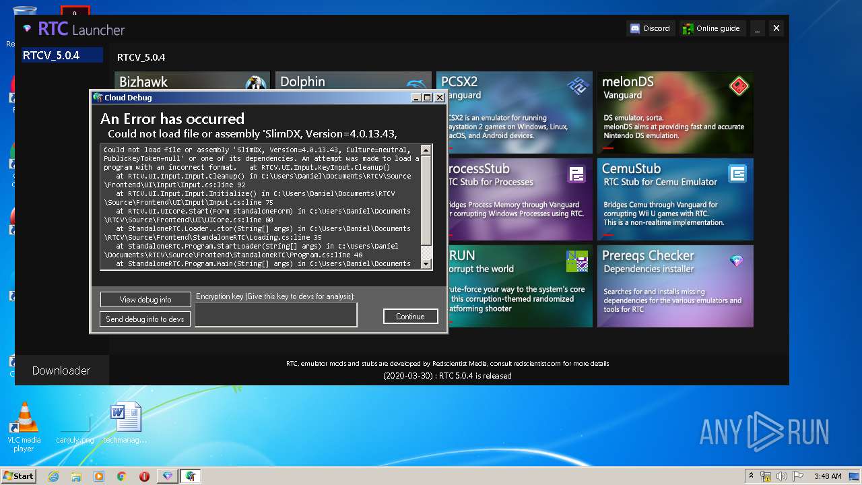Click the Bizhawk mascot icon
Image resolution: width=862 pixels, height=485 pixels.
[x=255, y=82]
